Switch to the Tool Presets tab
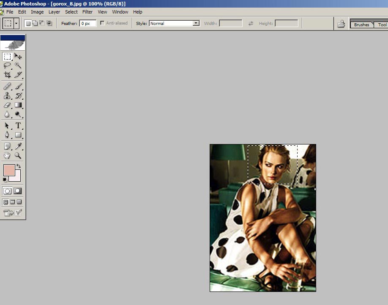This screenshot has width=388, height=305. (x=381, y=25)
